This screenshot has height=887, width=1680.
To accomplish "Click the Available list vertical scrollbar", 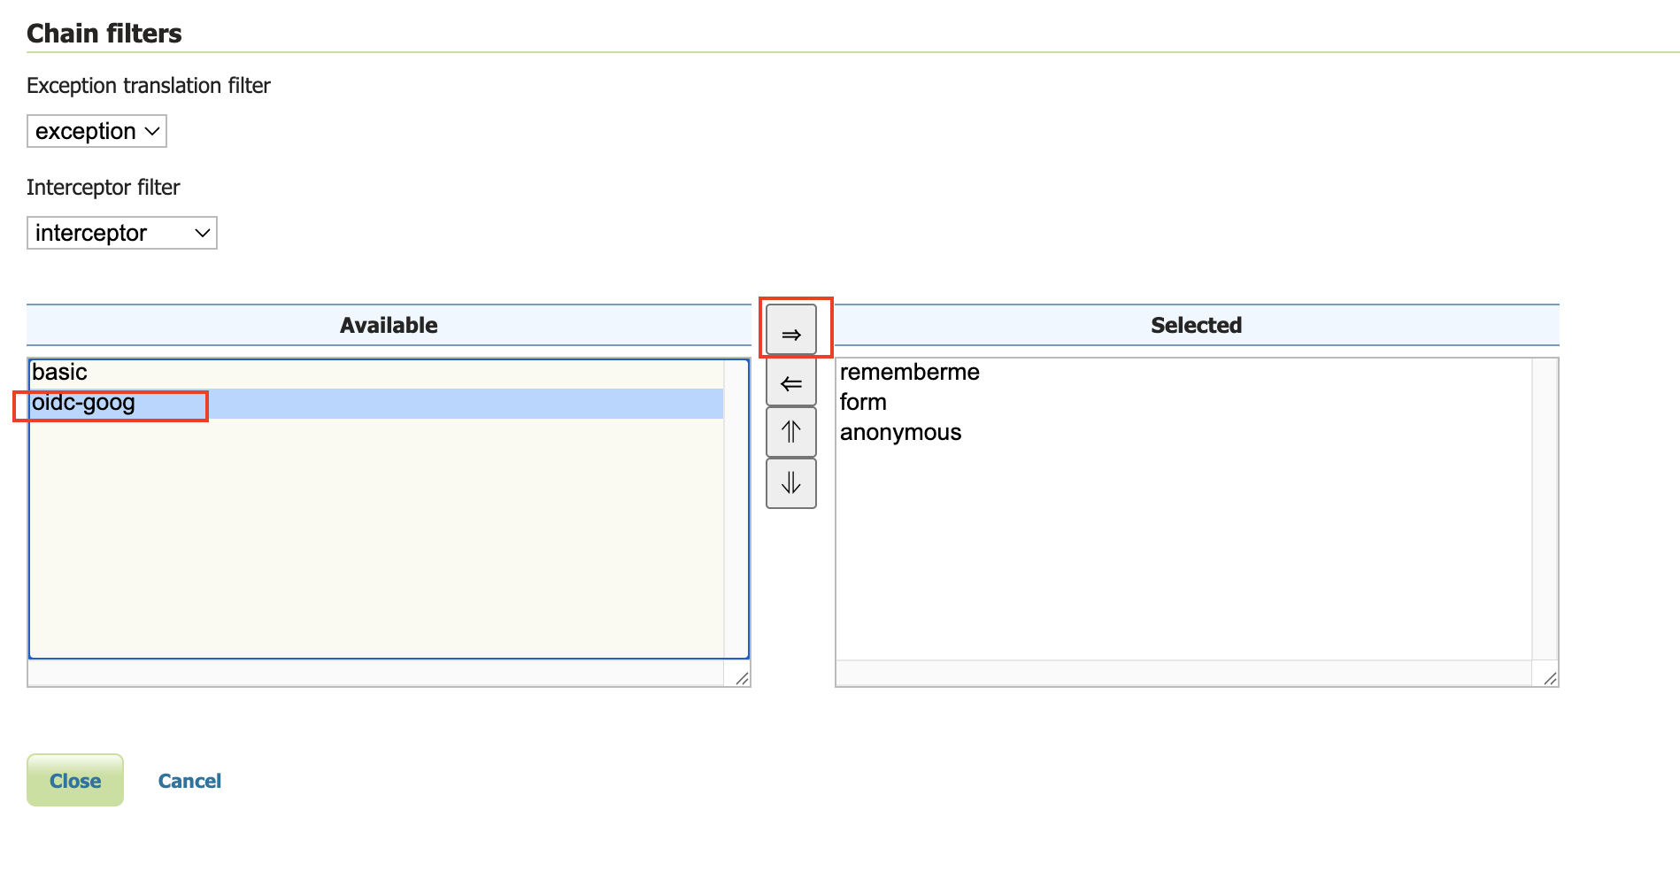I will tap(736, 507).
